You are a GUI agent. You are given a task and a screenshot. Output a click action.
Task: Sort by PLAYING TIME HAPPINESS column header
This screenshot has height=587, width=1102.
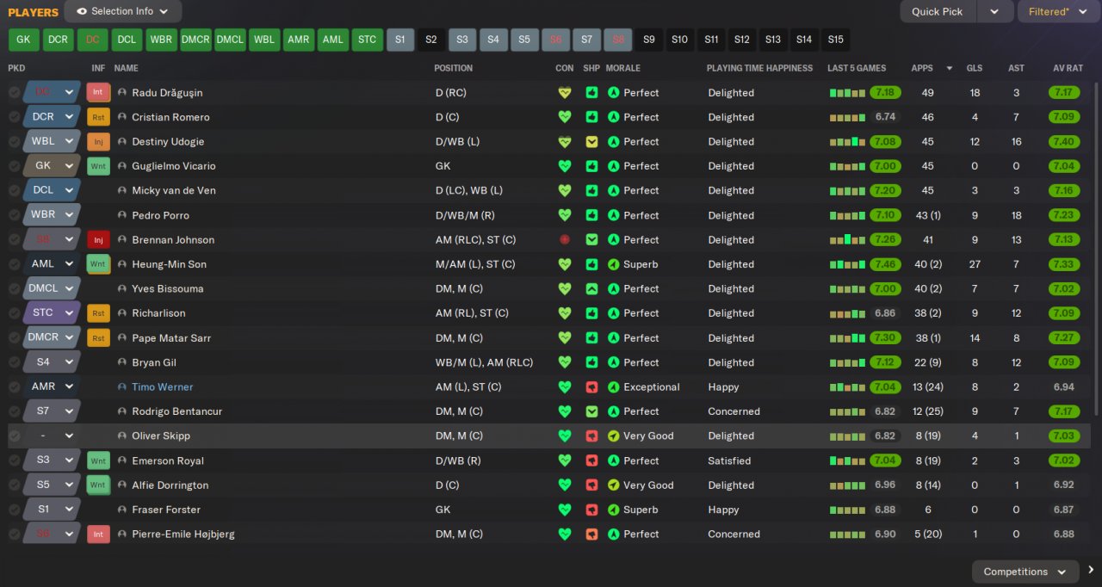click(759, 68)
